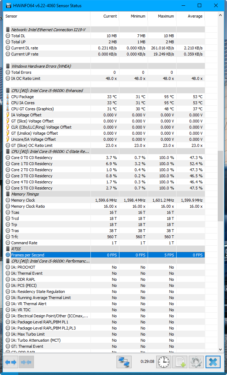This screenshot has height=375, width=227.
Task: Select the Tras row
Action: pos(104,231)
